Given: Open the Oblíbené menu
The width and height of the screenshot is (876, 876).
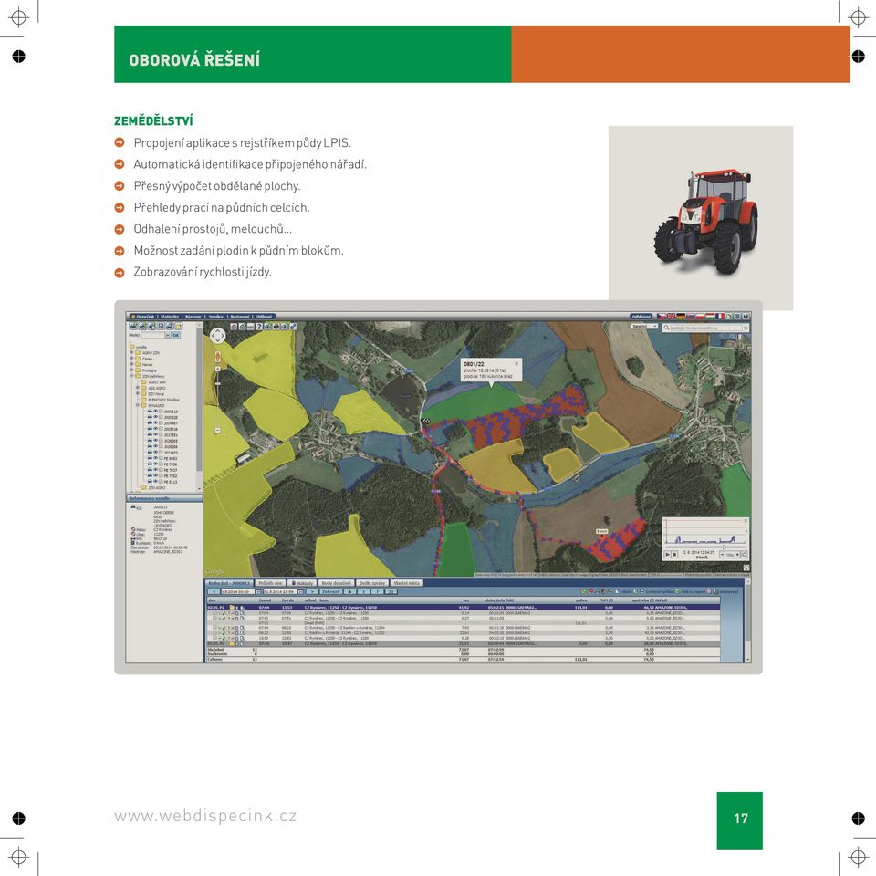Looking at the screenshot, I should tap(264, 317).
